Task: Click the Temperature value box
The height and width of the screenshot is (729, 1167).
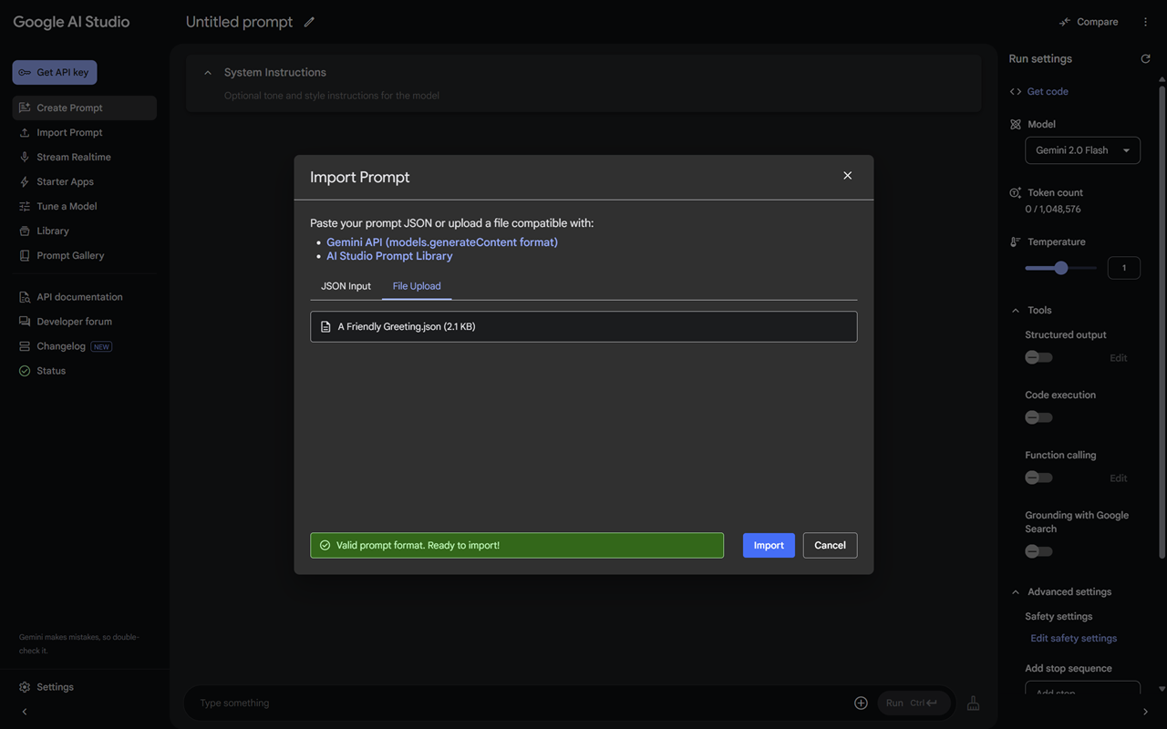Action: [1124, 268]
